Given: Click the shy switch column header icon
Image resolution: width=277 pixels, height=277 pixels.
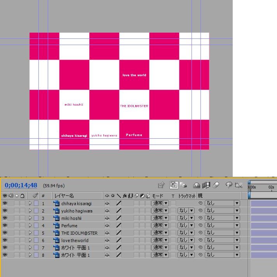Looking at the screenshot, I should (x=107, y=196).
